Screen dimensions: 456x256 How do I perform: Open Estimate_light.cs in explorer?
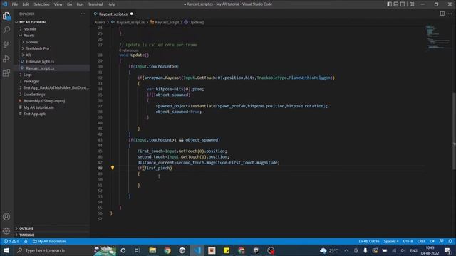point(52,62)
